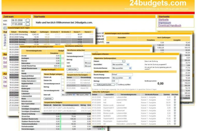Select calendar week 19 link

5,40
